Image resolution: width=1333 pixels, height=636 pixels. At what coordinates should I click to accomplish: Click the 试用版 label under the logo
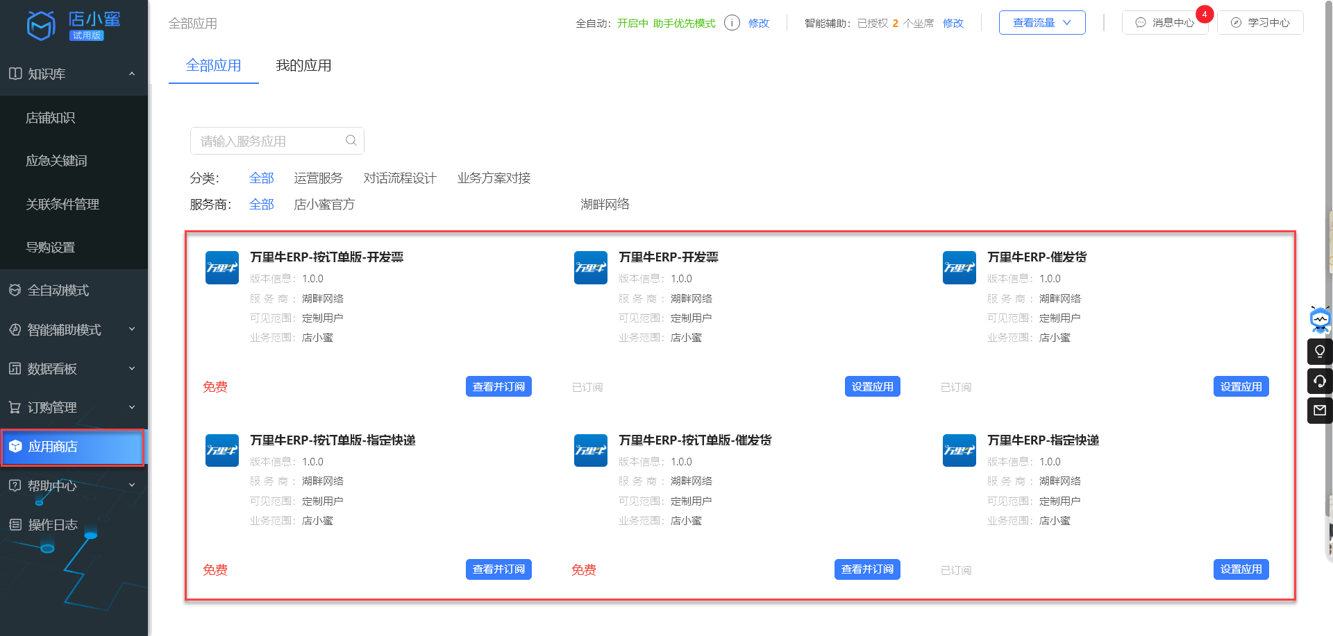pos(87,35)
